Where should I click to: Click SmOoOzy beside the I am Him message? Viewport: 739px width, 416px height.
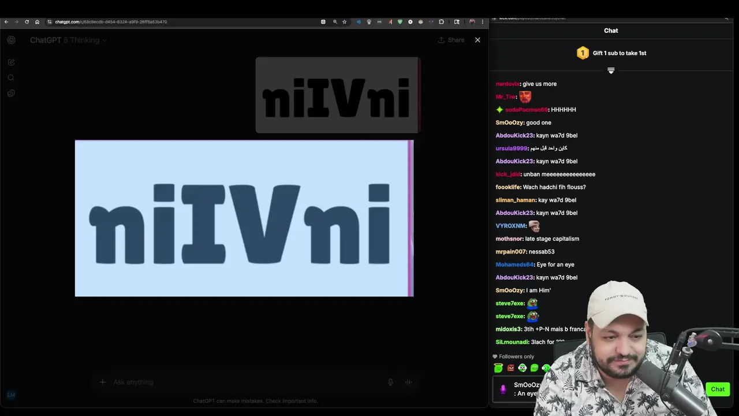coord(509,291)
